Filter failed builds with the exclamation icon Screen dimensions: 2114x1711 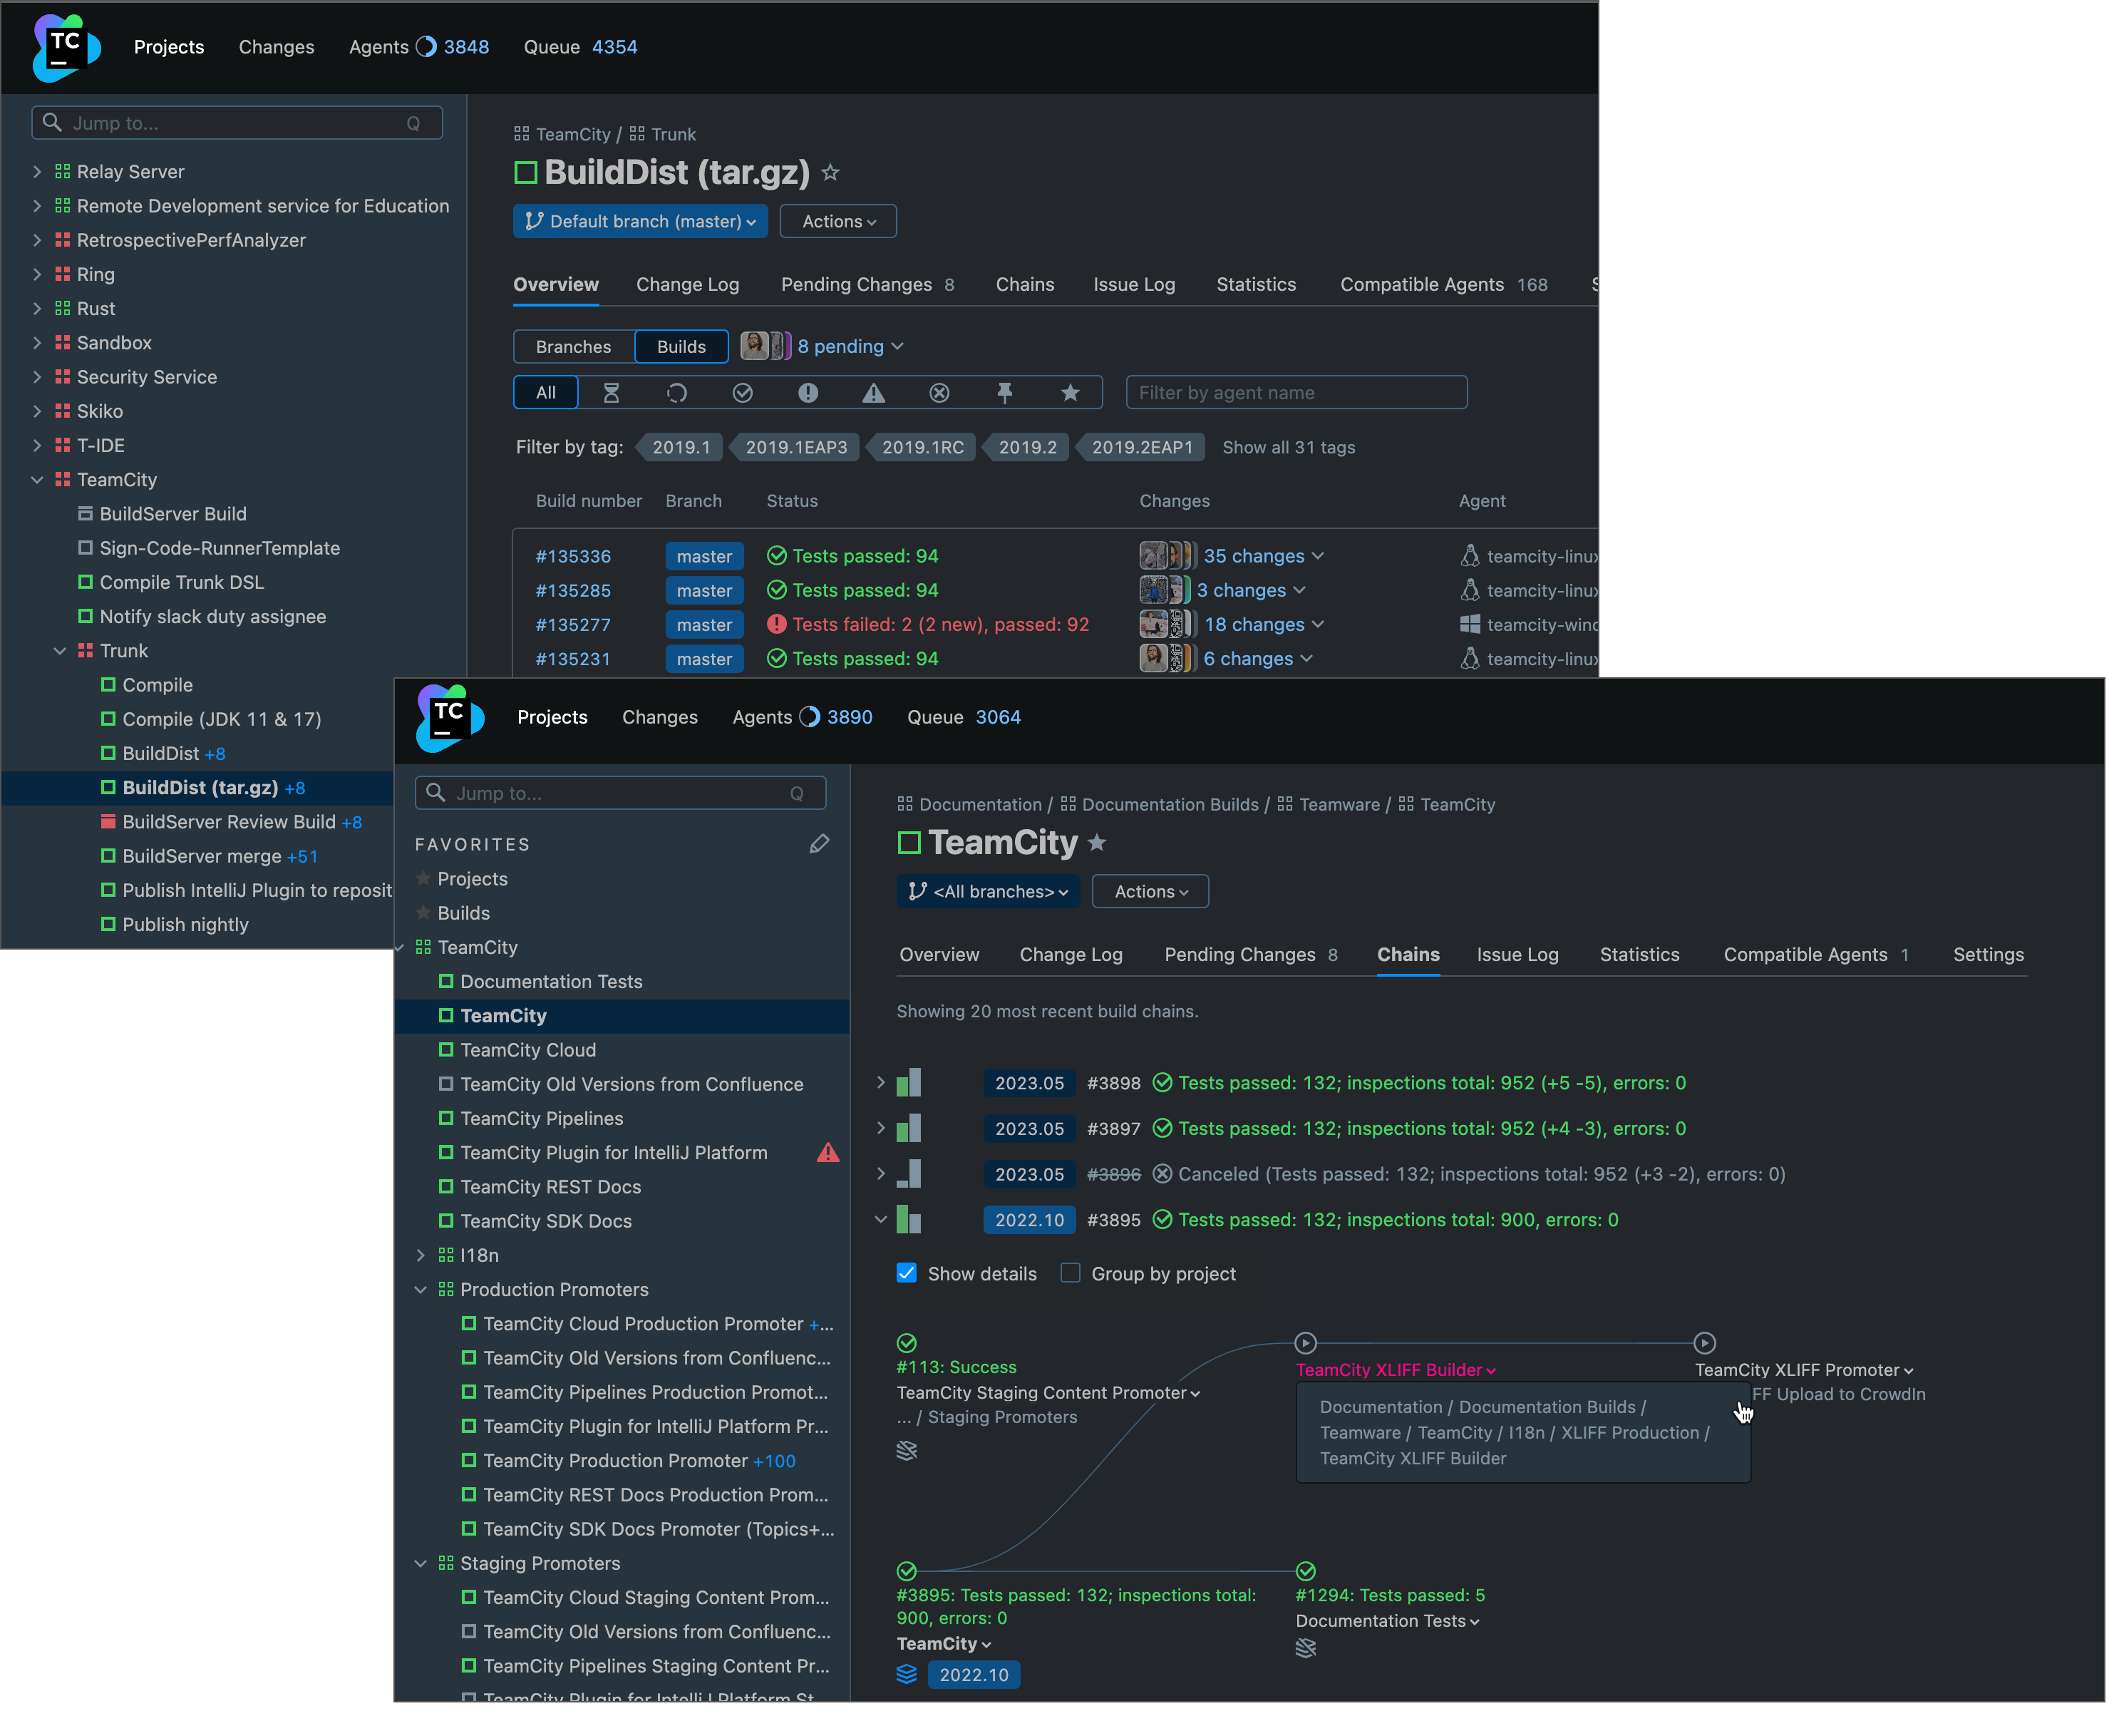pos(808,392)
